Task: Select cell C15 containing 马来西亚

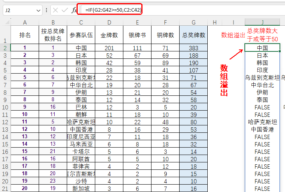Action: [x=81, y=144]
